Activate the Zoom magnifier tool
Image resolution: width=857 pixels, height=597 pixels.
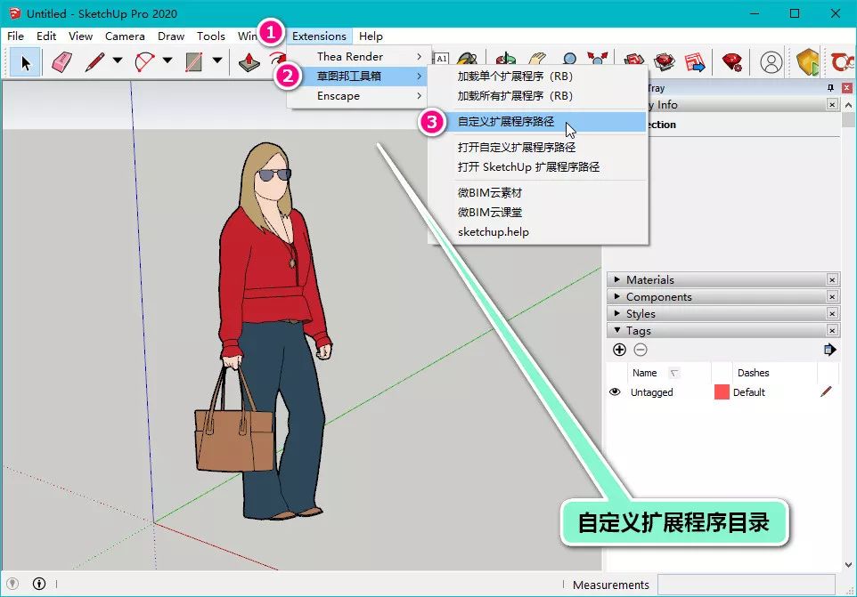569,59
